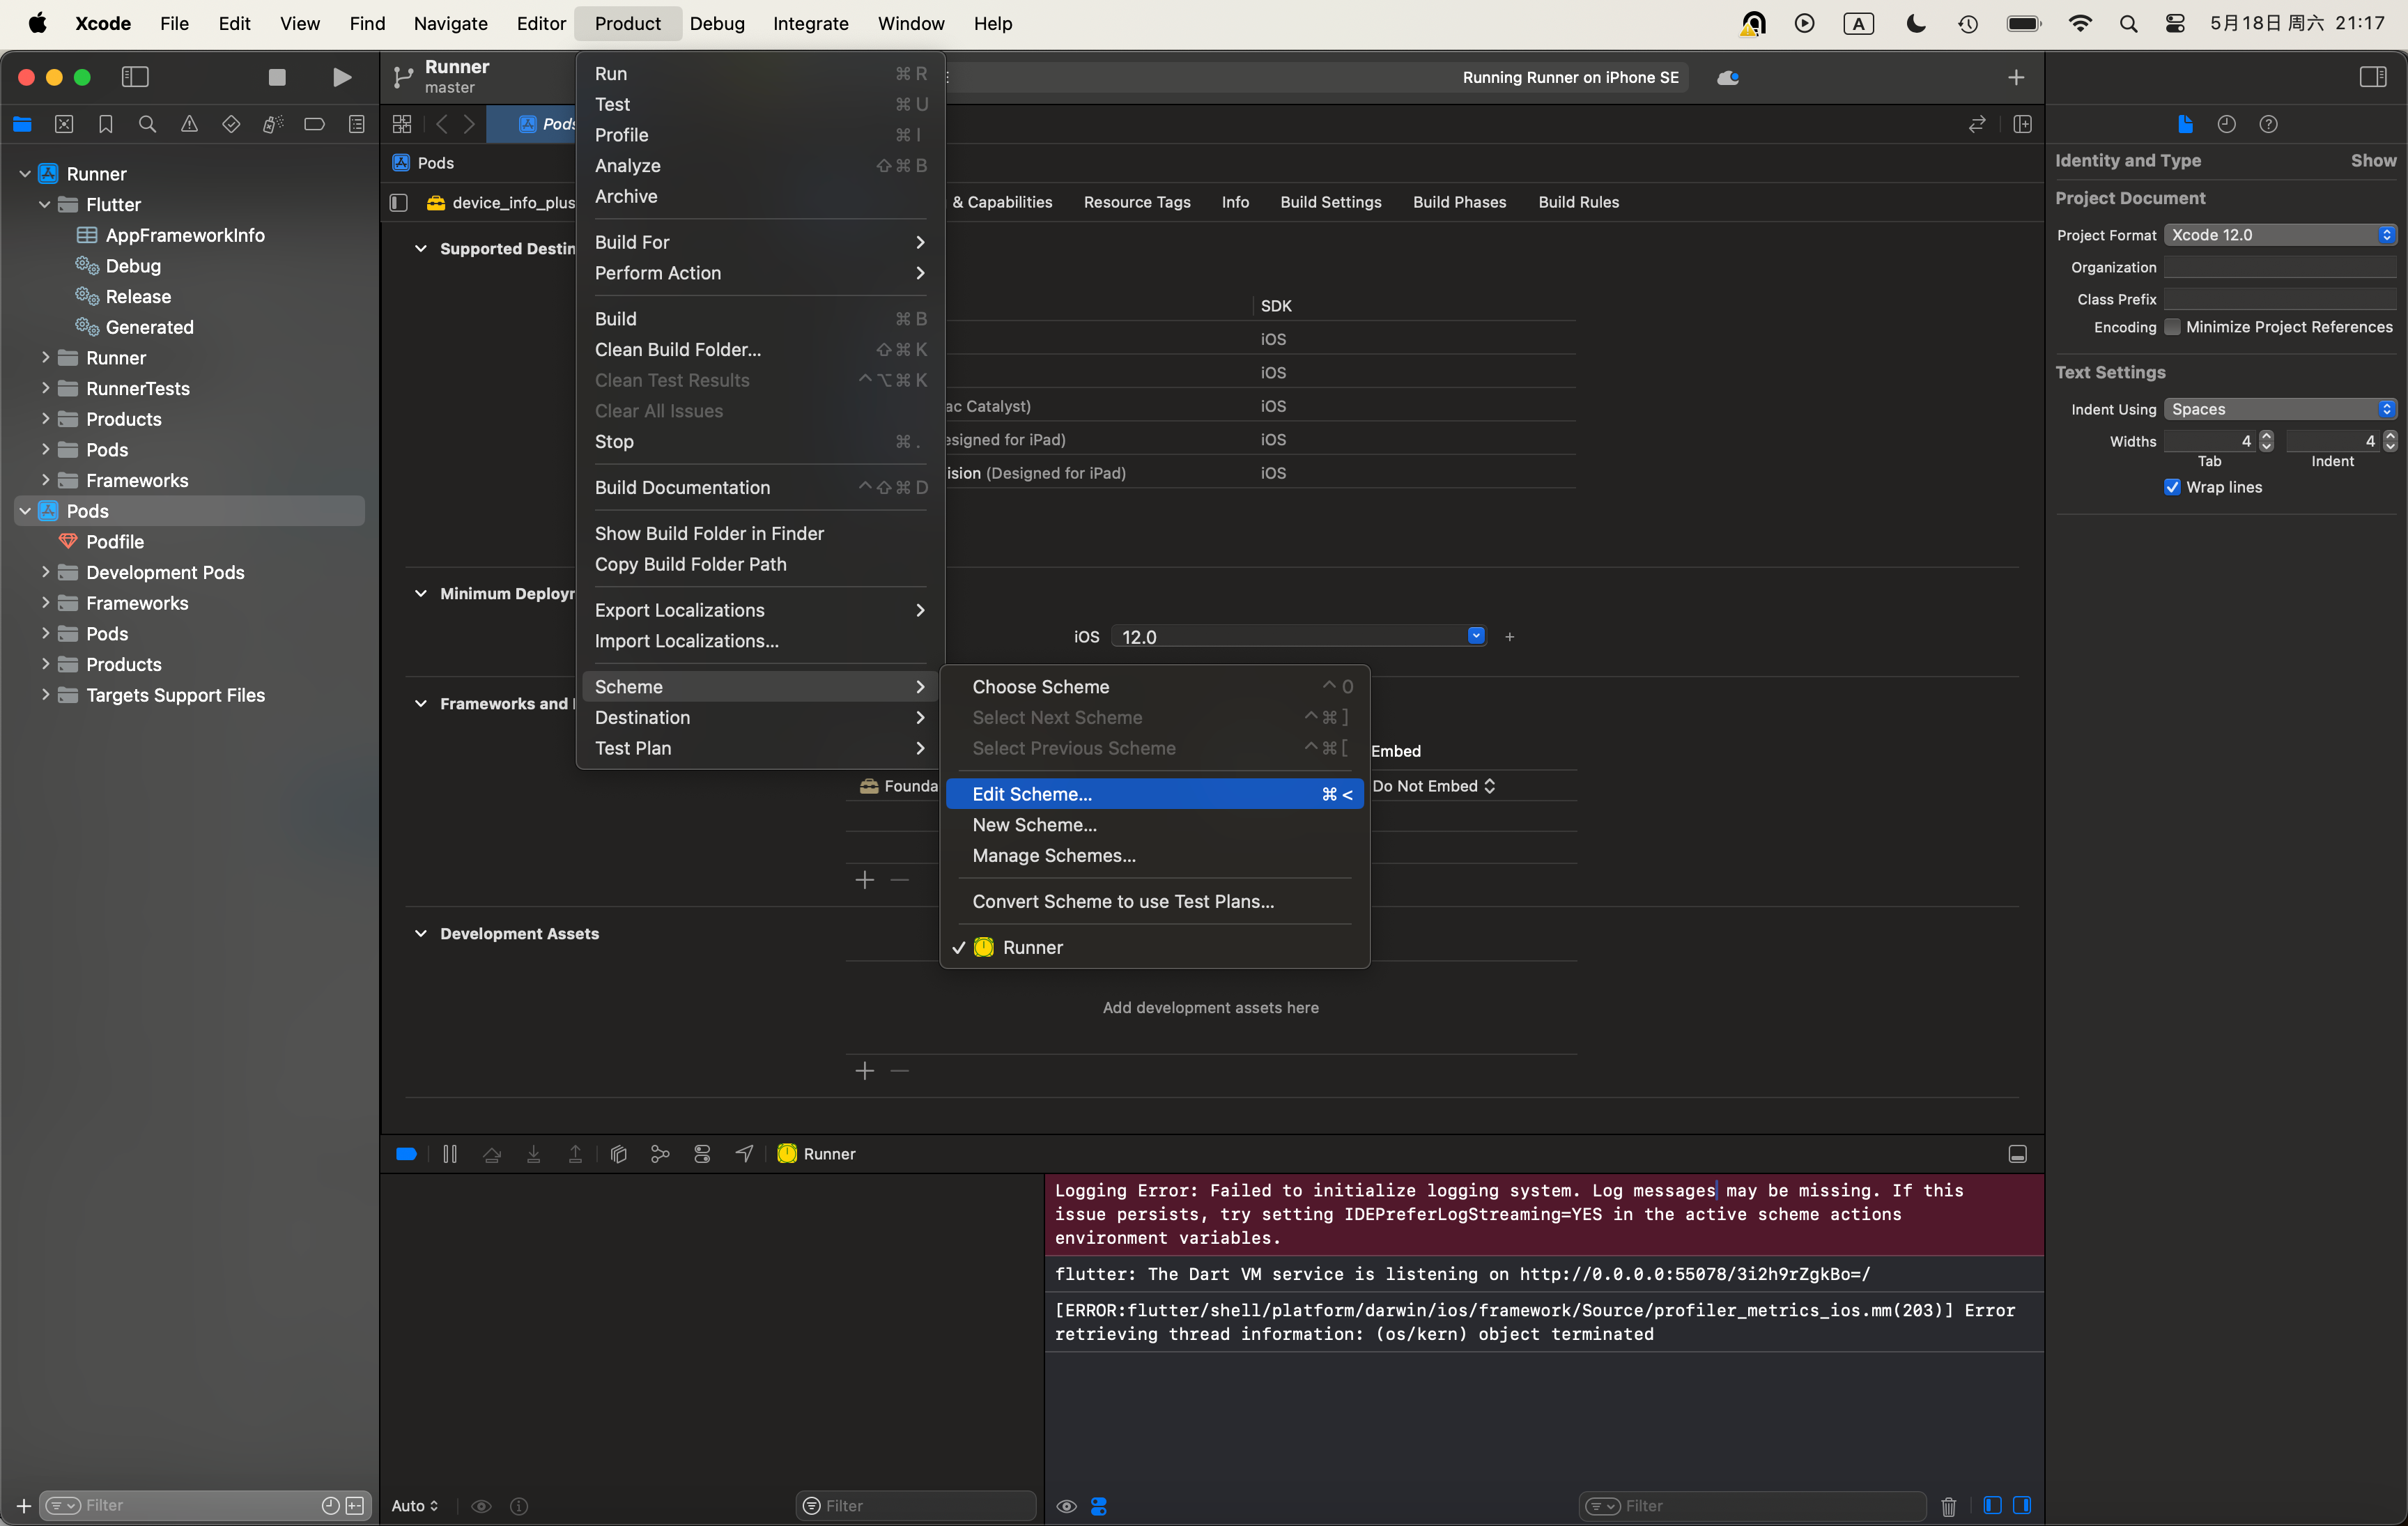This screenshot has height=1526, width=2408.
Task: Click the step over debug icon
Action: [x=491, y=1154]
